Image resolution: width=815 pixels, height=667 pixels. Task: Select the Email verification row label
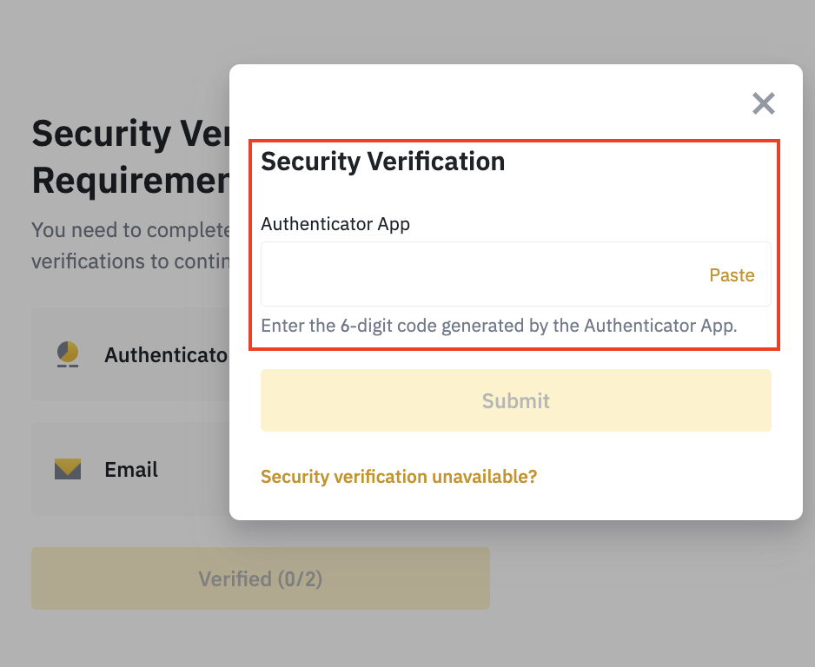click(x=131, y=470)
